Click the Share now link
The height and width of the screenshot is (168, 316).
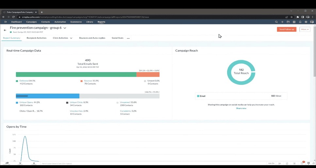241,108
